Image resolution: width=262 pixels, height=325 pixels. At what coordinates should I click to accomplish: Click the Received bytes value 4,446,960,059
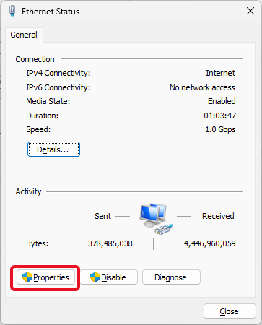[x=210, y=243]
